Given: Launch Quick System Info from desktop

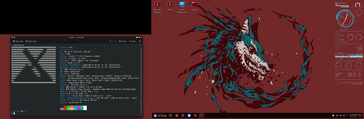Looking at the screenshot, I should 182,7.
